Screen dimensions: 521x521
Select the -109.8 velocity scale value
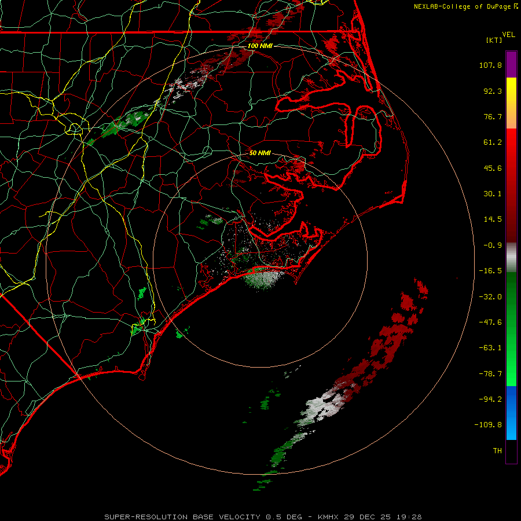pos(488,425)
